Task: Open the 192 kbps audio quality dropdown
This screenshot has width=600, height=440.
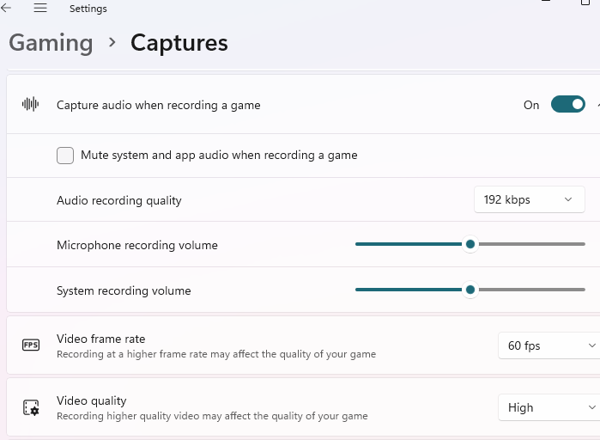Action: (x=529, y=199)
